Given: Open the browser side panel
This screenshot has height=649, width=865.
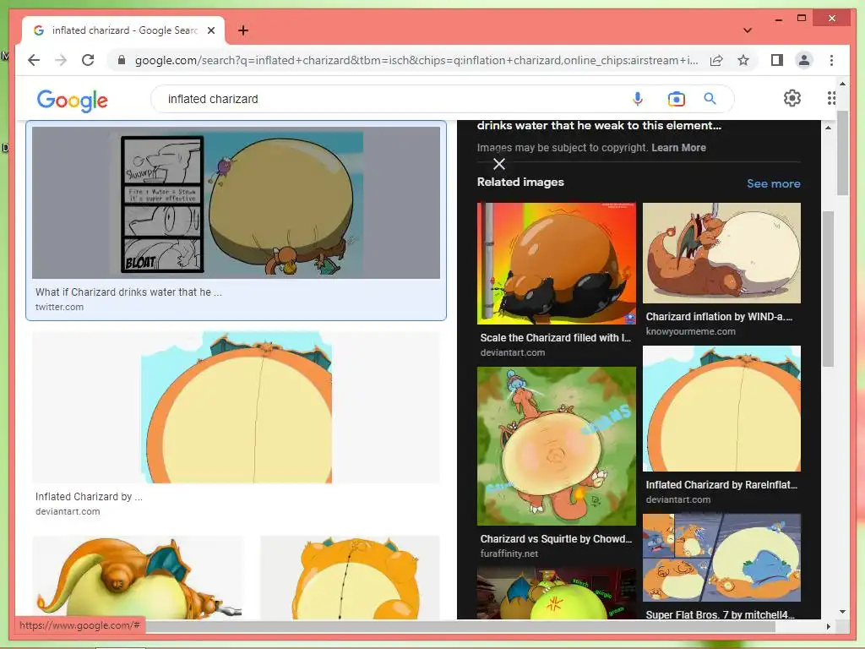Looking at the screenshot, I should click(777, 60).
